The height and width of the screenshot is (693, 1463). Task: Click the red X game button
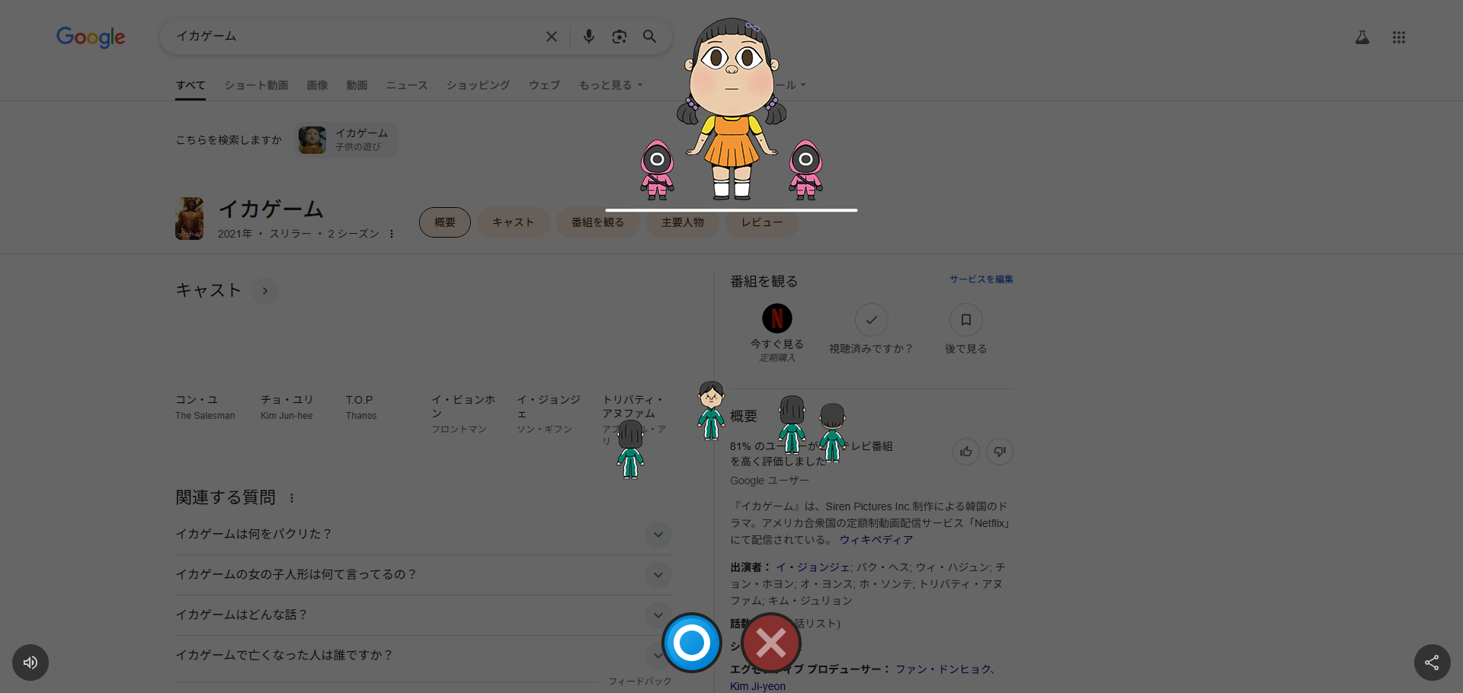click(x=771, y=643)
